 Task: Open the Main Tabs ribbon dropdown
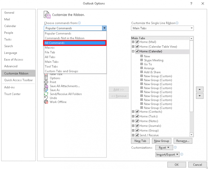tap(162, 28)
